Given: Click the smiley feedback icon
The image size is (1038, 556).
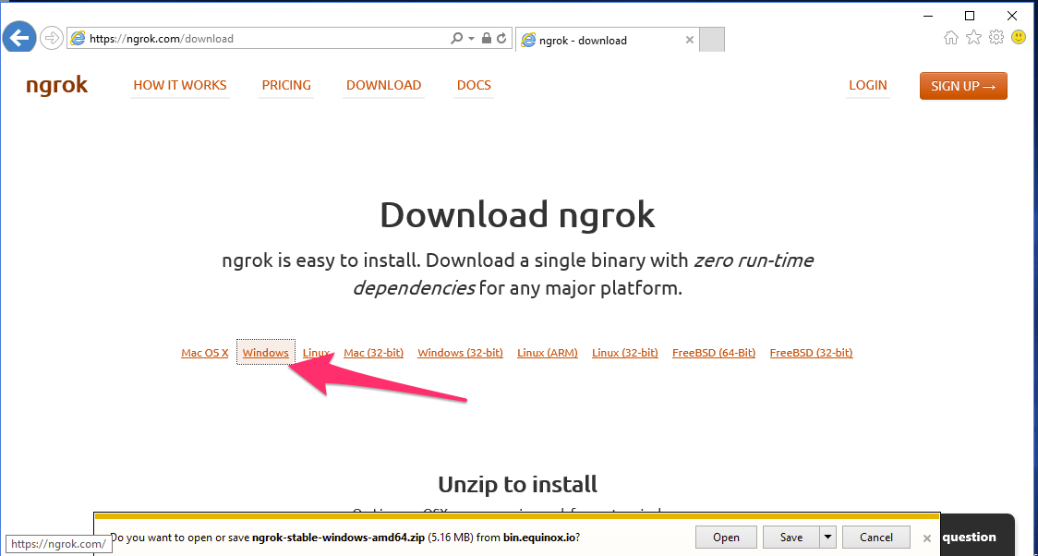Looking at the screenshot, I should [1019, 38].
